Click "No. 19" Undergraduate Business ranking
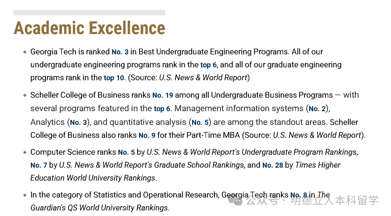Image resolution: width=391 pixels, height=216 pixels. [163, 95]
